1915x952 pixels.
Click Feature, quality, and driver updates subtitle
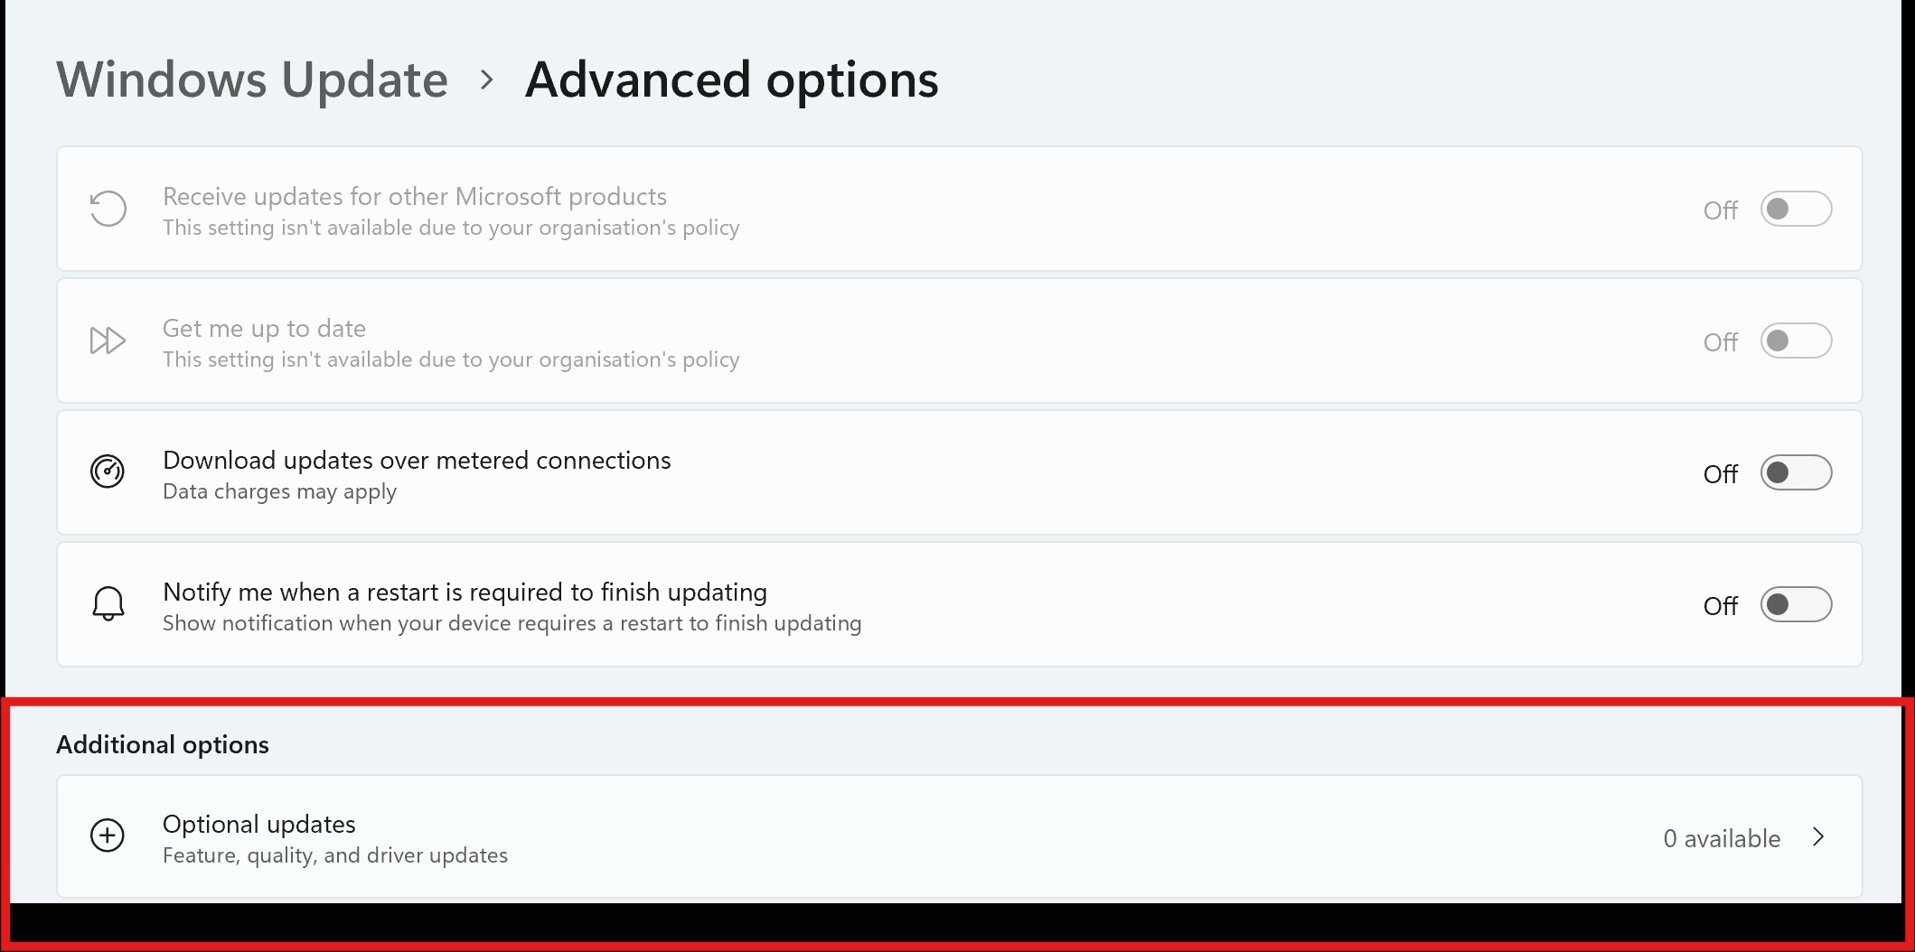pyautogui.click(x=335, y=855)
